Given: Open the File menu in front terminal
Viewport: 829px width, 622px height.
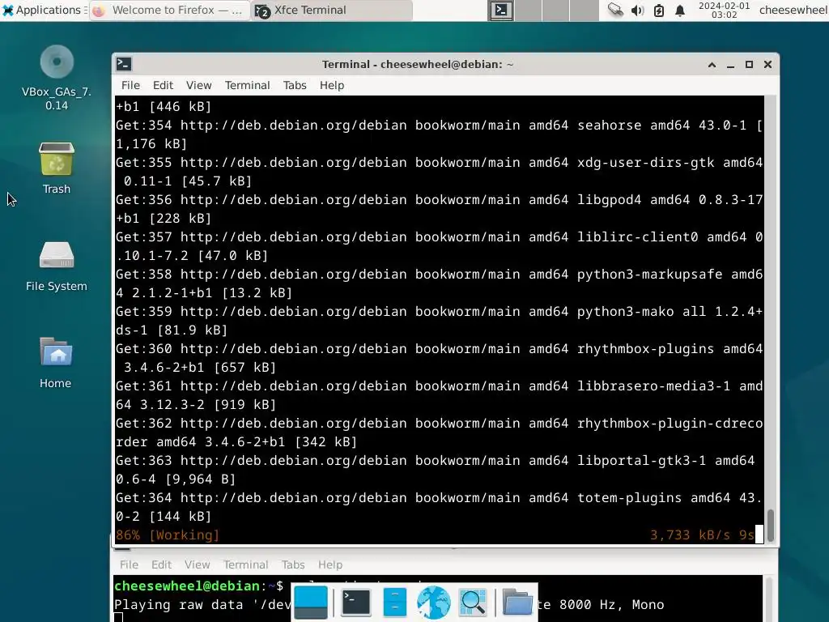Looking at the screenshot, I should 130,85.
